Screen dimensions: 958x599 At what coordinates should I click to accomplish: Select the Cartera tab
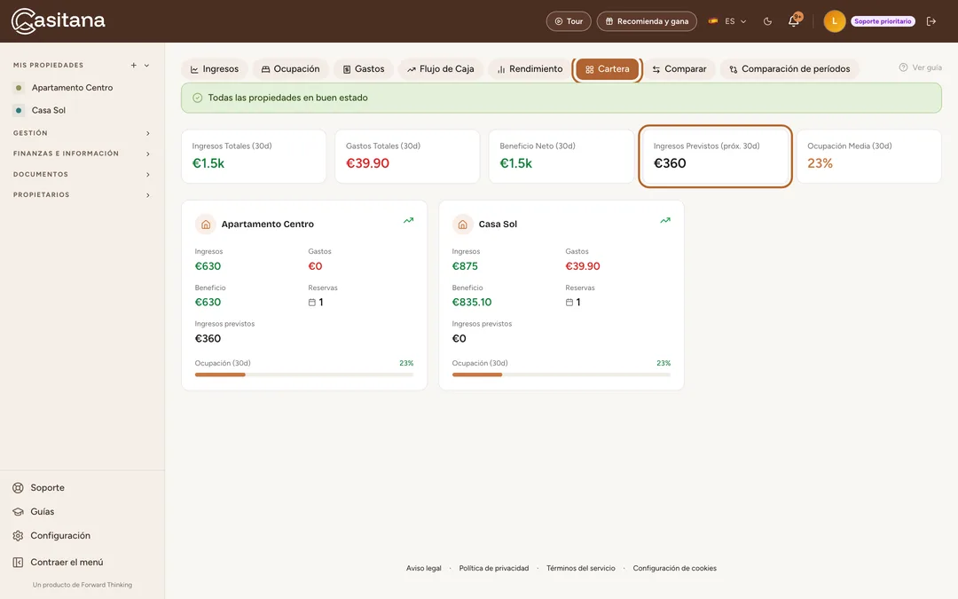608,69
